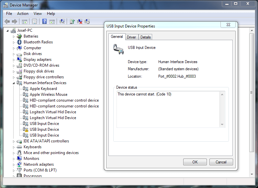Close the USB Input Device Properties dialog
This screenshot has height=188, width=258.
tap(228, 25)
